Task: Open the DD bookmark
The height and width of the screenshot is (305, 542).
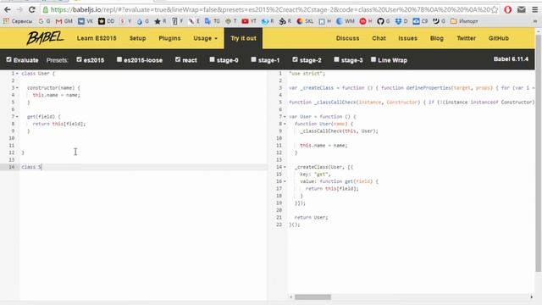Action: 106,21
